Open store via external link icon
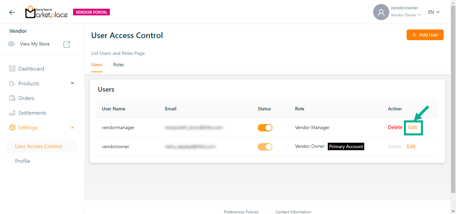The image size is (456, 214). pos(67,44)
